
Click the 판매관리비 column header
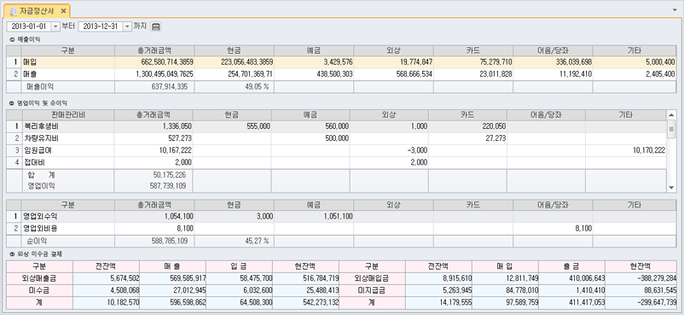(67, 115)
